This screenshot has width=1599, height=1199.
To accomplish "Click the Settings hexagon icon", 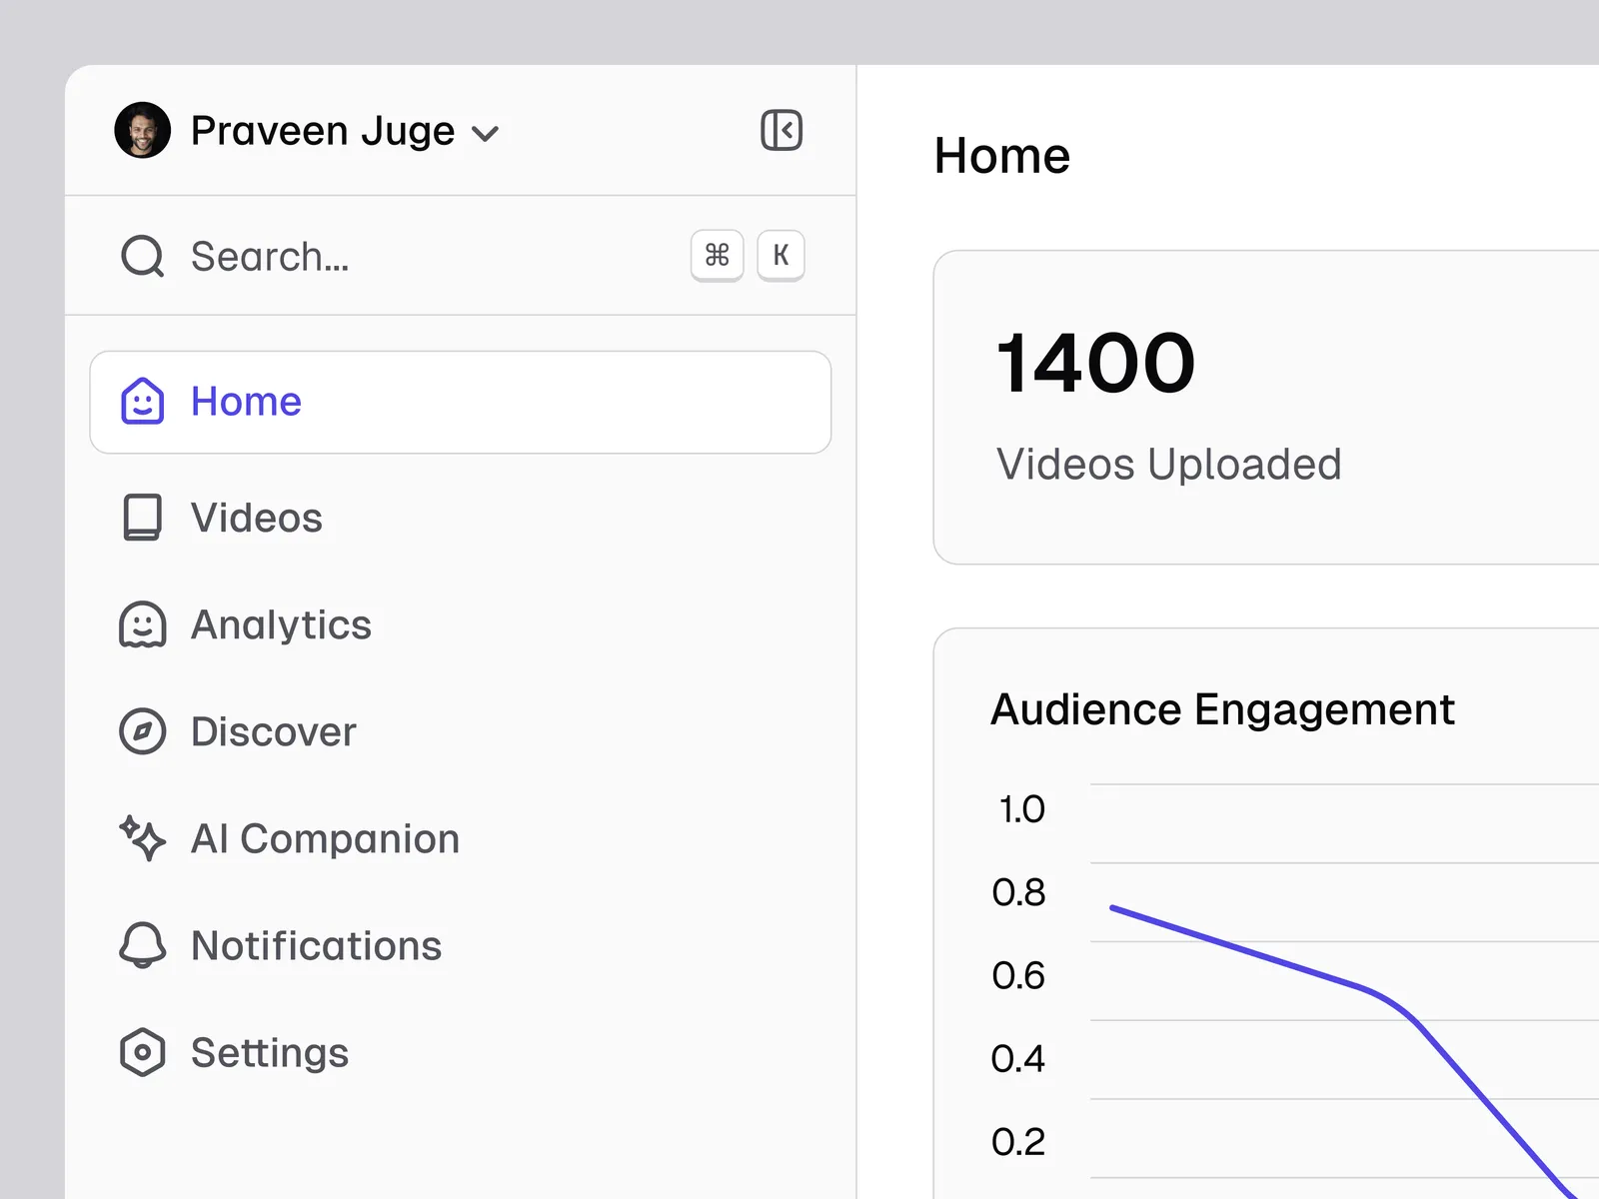I will pyautogui.click(x=142, y=1052).
